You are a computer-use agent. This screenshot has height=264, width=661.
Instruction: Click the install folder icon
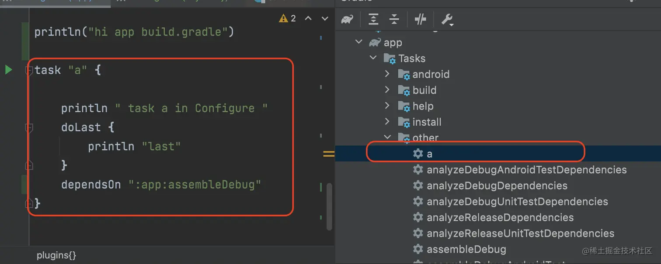point(404,122)
